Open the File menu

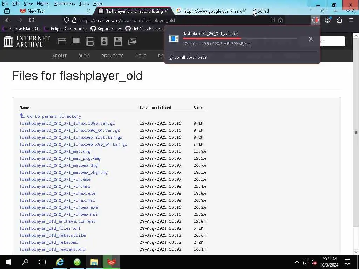tap(5, 4)
